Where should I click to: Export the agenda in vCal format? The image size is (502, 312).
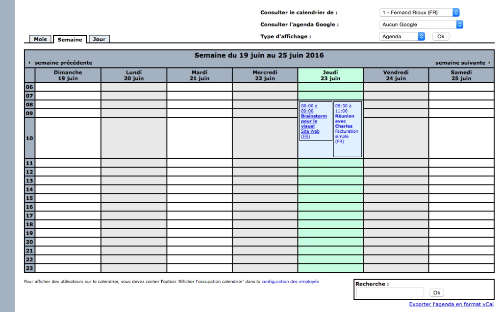(x=451, y=304)
